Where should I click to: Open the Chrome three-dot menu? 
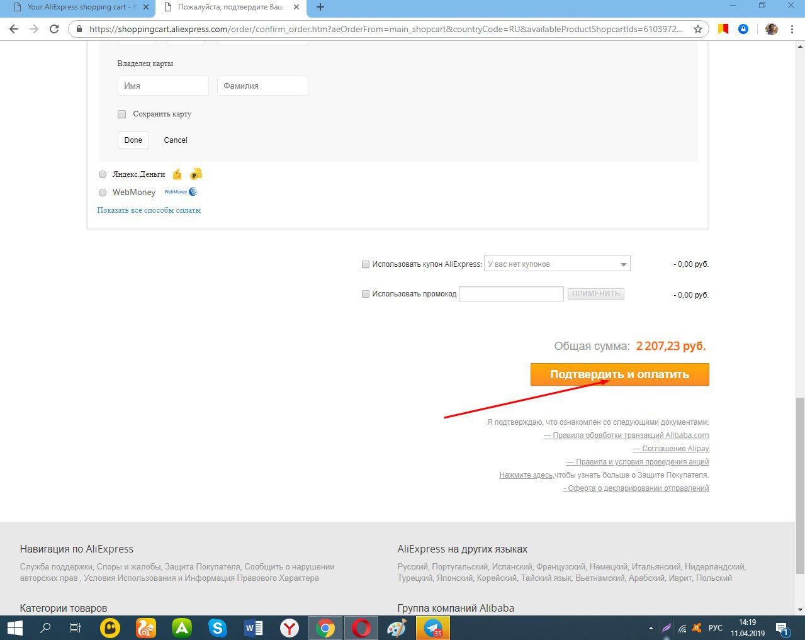(x=792, y=29)
